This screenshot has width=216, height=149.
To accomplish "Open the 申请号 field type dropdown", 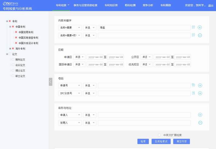I will point(70,86).
